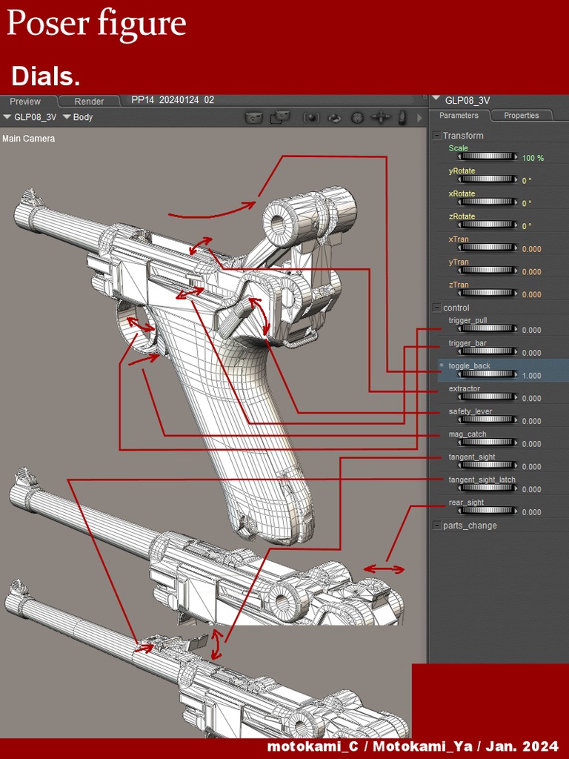Switch to the Preview tab
The width and height of the screenshot is (569, 759).
(x=26, y=101)
